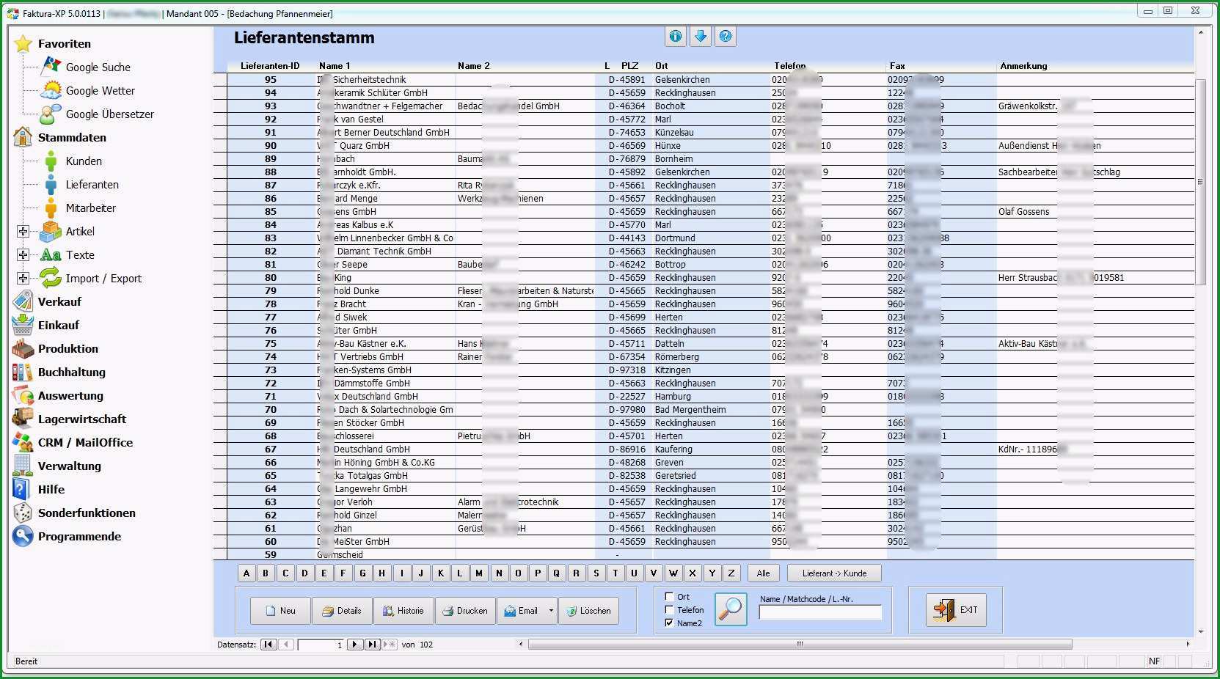Open Import / Export module

(91, 278)
